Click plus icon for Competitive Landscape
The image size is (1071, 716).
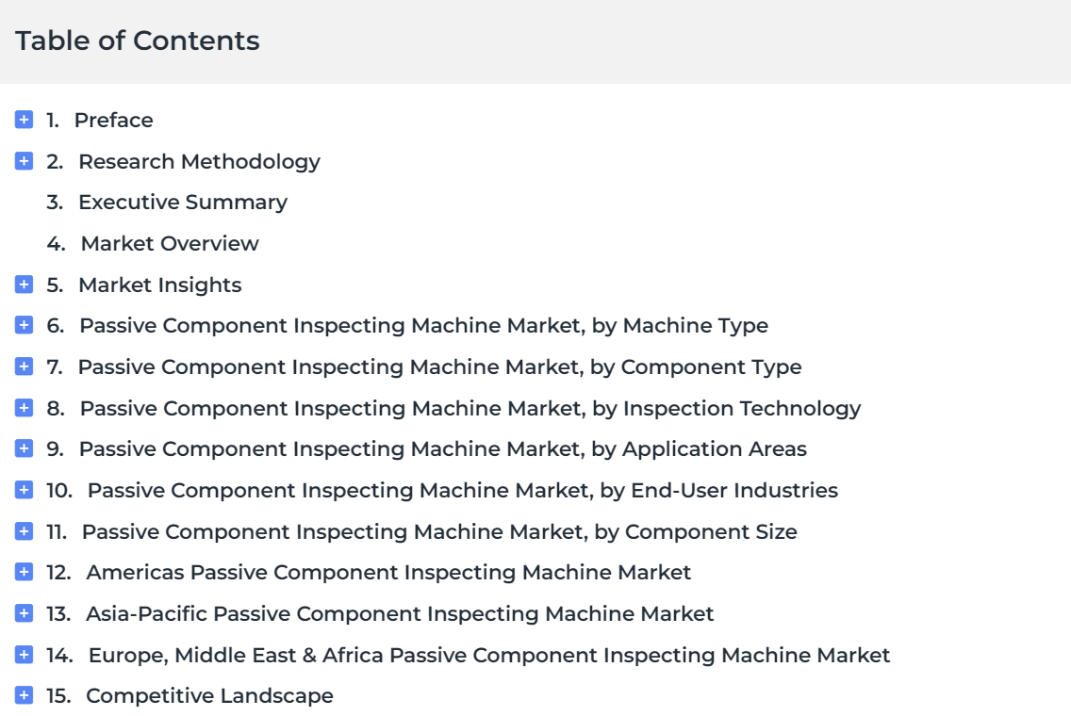pos(24,695)
